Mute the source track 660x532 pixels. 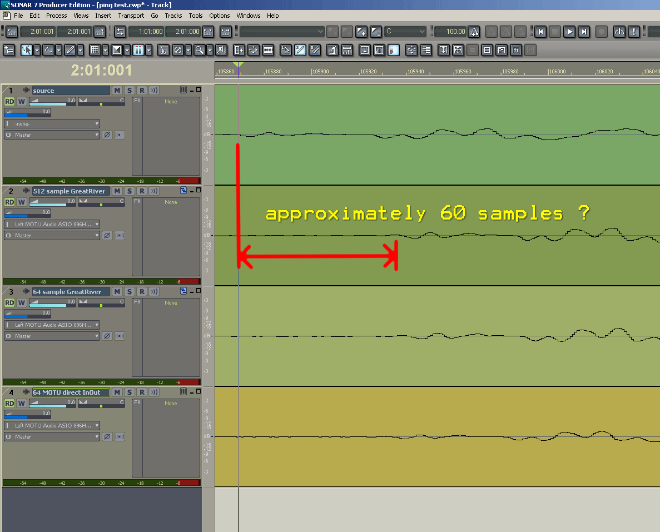click(117, 91)
